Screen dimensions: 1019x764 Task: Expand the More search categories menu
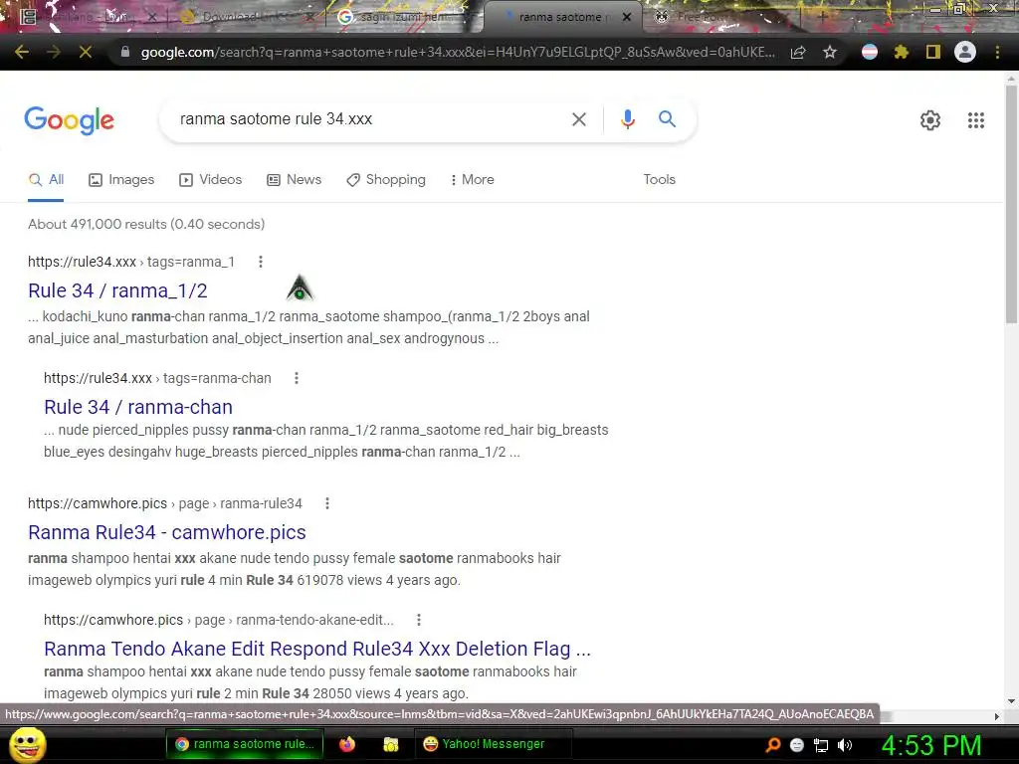pos(472,180)
